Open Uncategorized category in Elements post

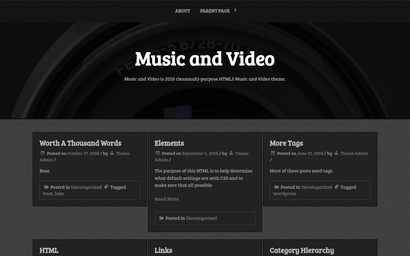click(201, 218)
